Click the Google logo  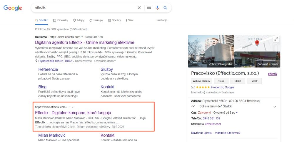pyautogui.click(x=13, y=8)
